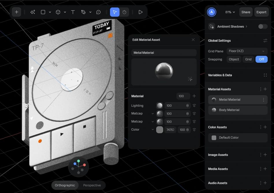The height and width of the screenshot is (193, 274).
Task: Set Snapping to Grid
Action: (248, 59)
